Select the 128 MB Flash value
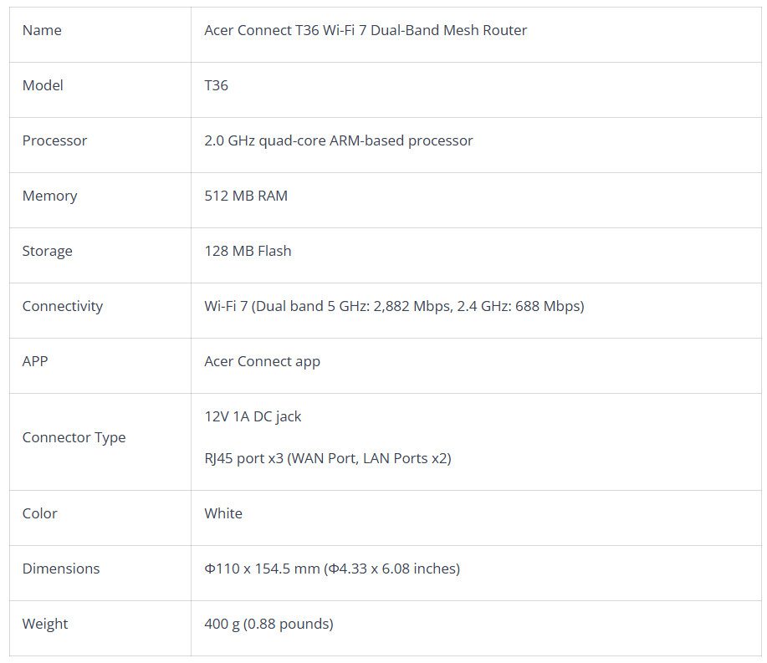Viewport: 767px width, 663px height. (248, 252)
